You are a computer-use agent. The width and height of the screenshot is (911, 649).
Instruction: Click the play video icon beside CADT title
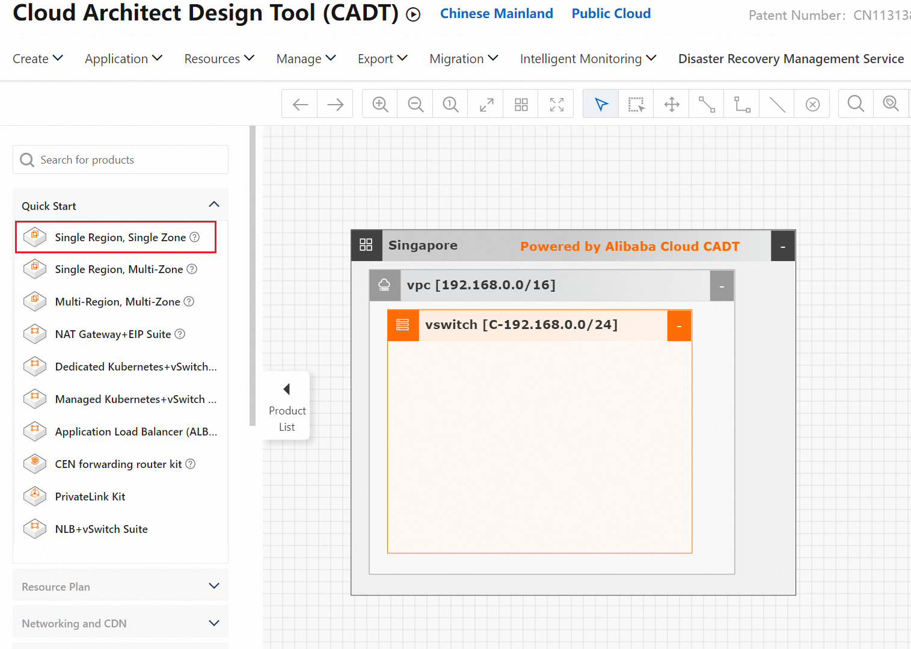tap(413, 14)
